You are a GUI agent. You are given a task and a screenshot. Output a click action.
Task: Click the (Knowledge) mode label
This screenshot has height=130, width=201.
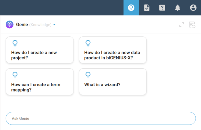click(x=40, y=25)
